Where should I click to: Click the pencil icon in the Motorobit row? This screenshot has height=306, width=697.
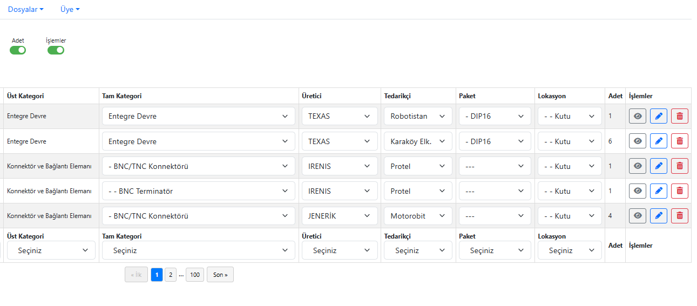pos(658,215)
